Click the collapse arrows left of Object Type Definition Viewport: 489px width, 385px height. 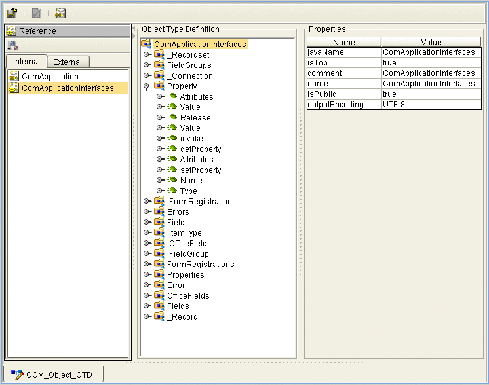pos(134,32)
